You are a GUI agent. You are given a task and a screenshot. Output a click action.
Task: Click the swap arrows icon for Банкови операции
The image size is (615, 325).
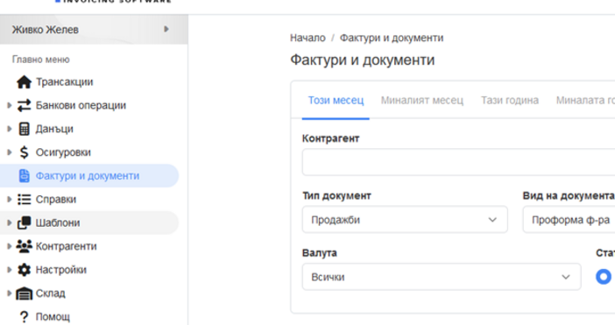point(24,105)
